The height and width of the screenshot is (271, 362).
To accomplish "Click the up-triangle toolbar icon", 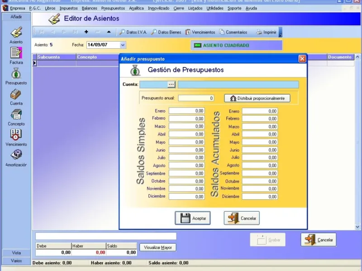I will 109,32.
